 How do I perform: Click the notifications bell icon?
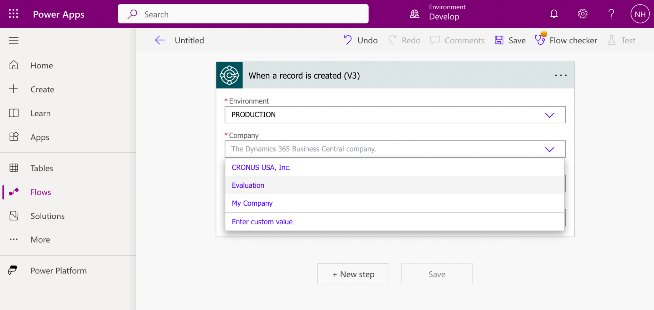click(x=554, y=14)
